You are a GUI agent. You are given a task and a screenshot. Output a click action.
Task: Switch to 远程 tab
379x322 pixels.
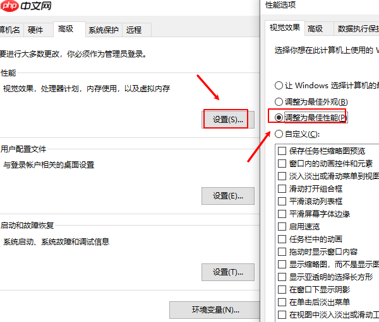(x=136, y=30)
